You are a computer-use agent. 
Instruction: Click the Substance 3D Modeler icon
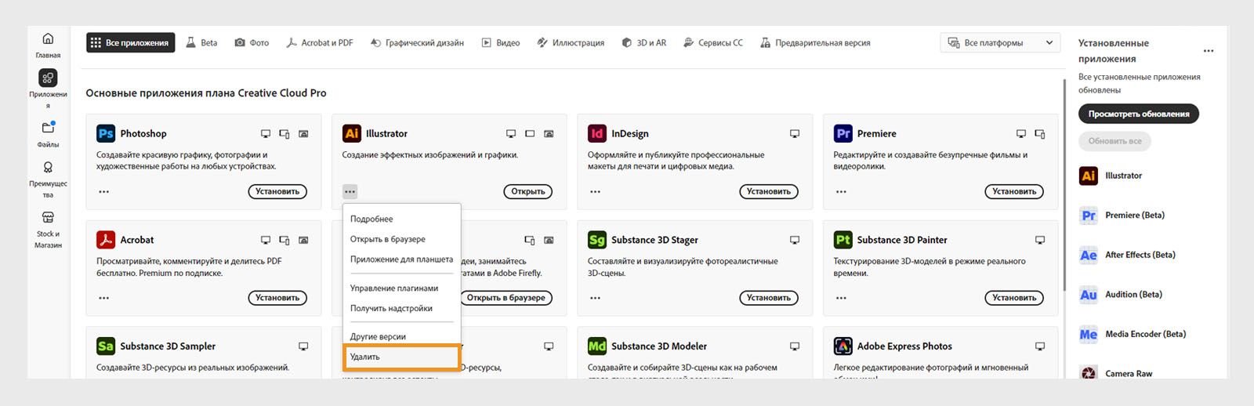[x=597, y=346]
